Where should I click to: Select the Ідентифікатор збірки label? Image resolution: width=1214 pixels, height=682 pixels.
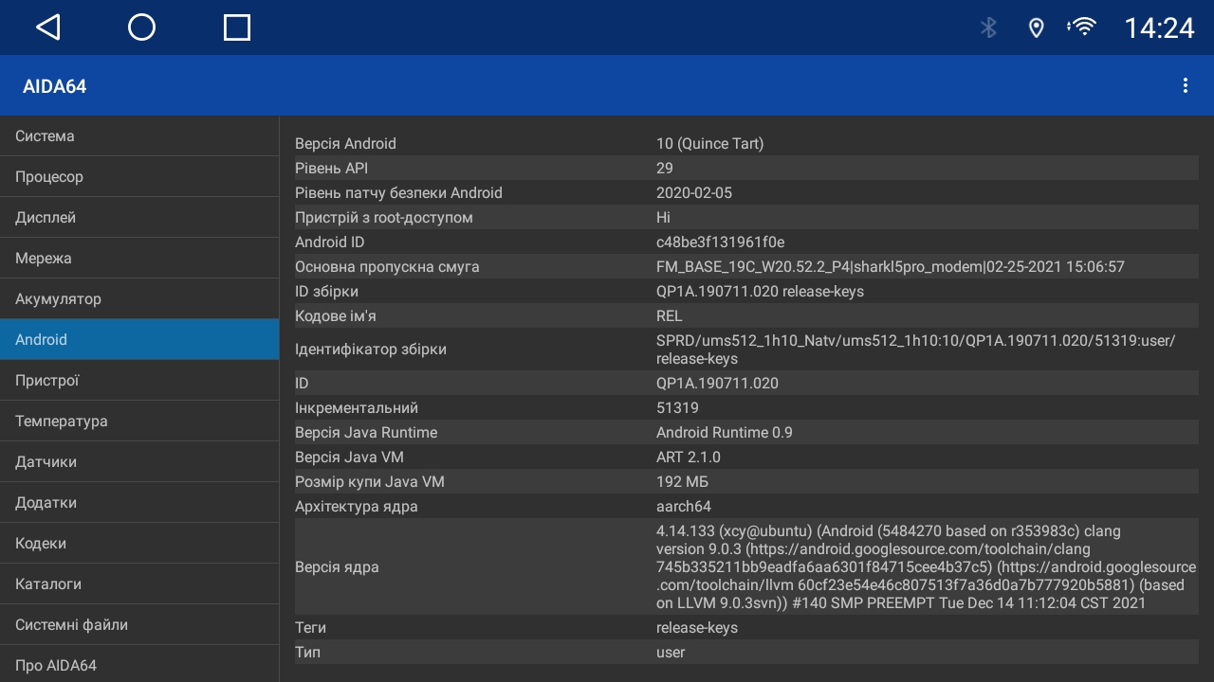tap(371, 350)
